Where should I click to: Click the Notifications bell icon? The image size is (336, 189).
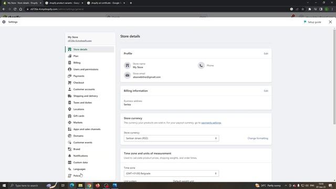(70, 155)
